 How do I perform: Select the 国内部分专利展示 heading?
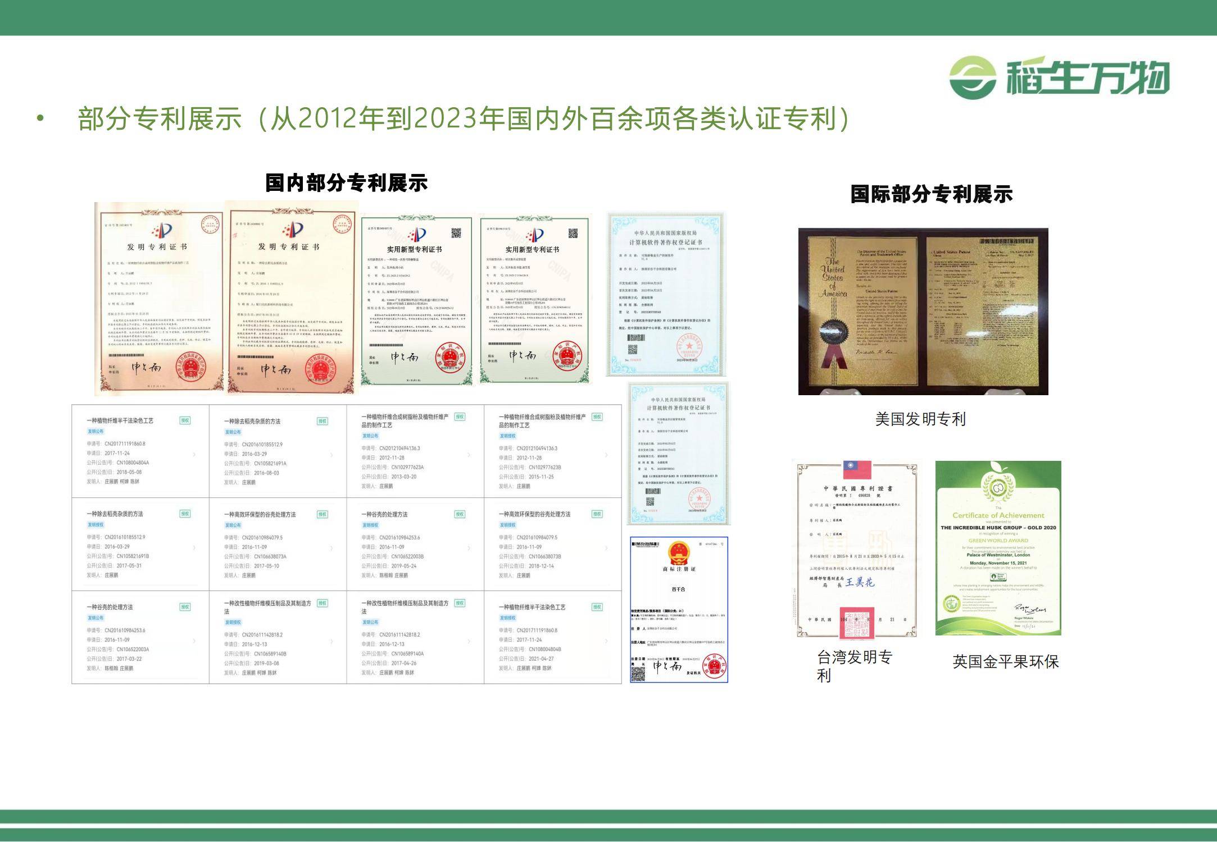tap(347, 183)
